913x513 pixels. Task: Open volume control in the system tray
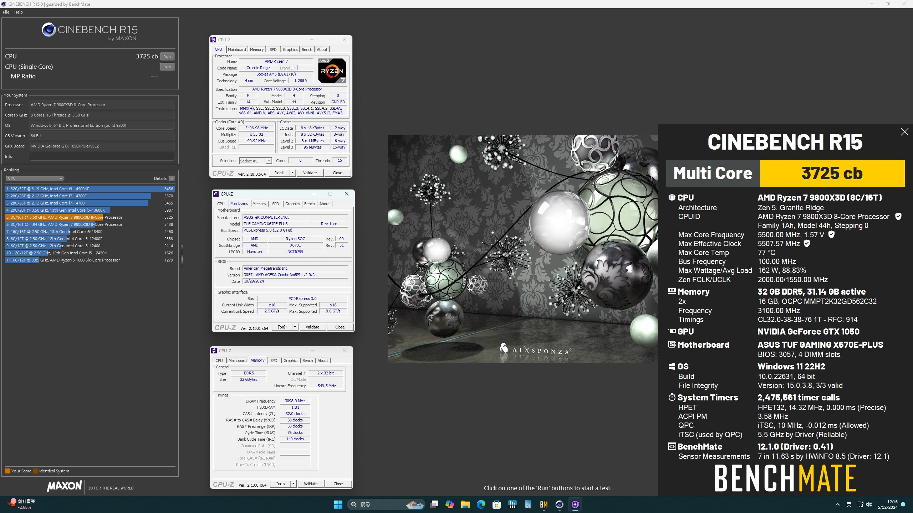click(x=869, y=504)
